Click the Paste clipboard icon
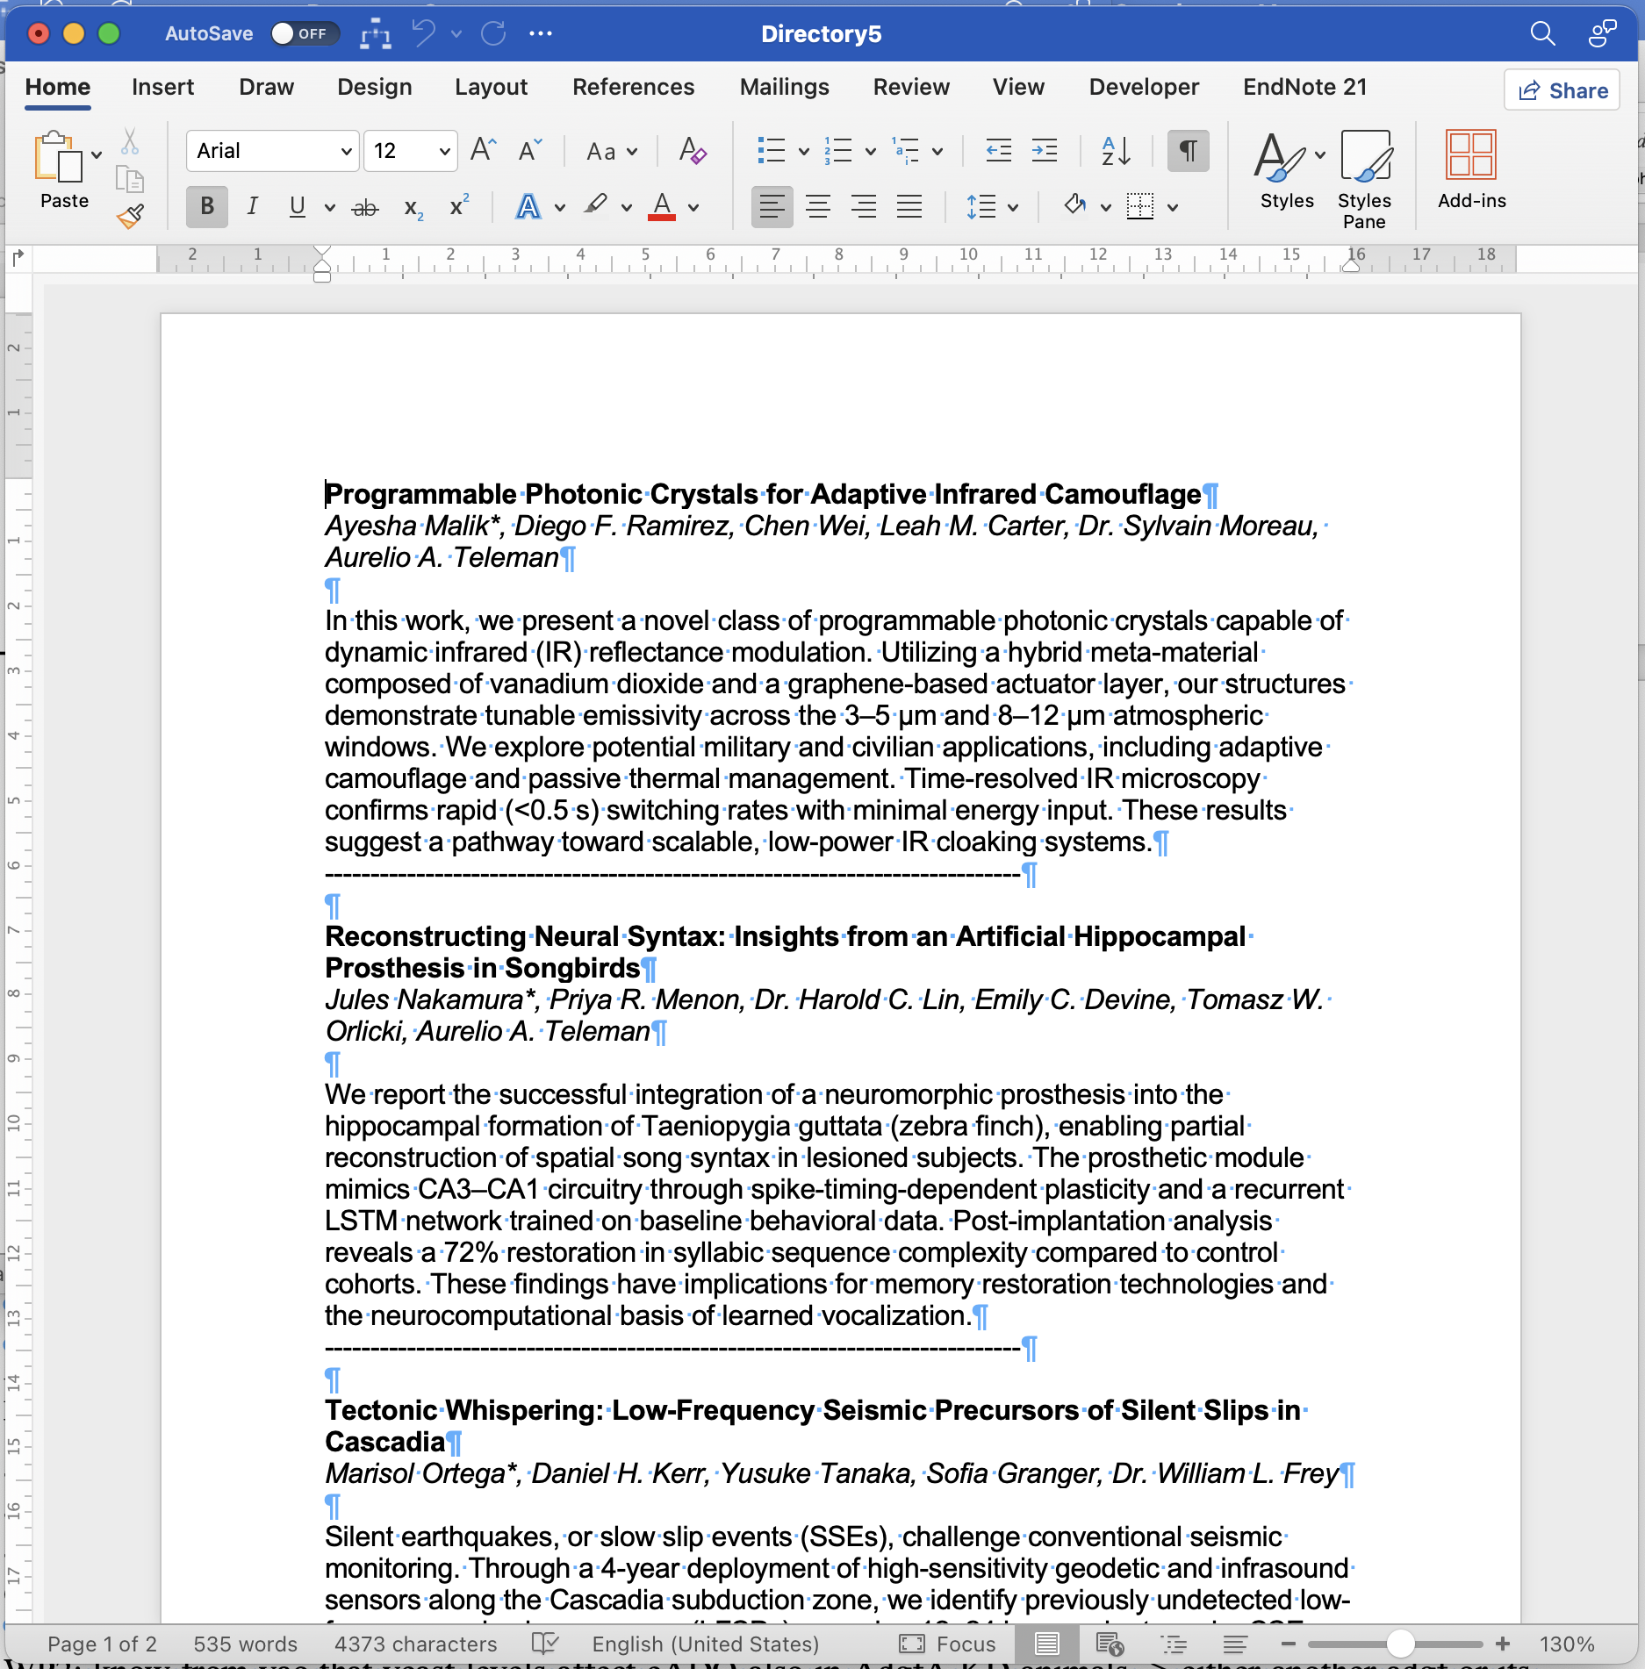The height and width of the screenshot is (1669, 1645). point(58,157)
